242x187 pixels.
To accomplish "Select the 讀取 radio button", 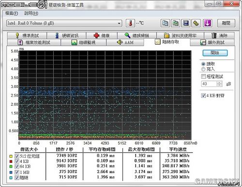I will pos(203,64).
